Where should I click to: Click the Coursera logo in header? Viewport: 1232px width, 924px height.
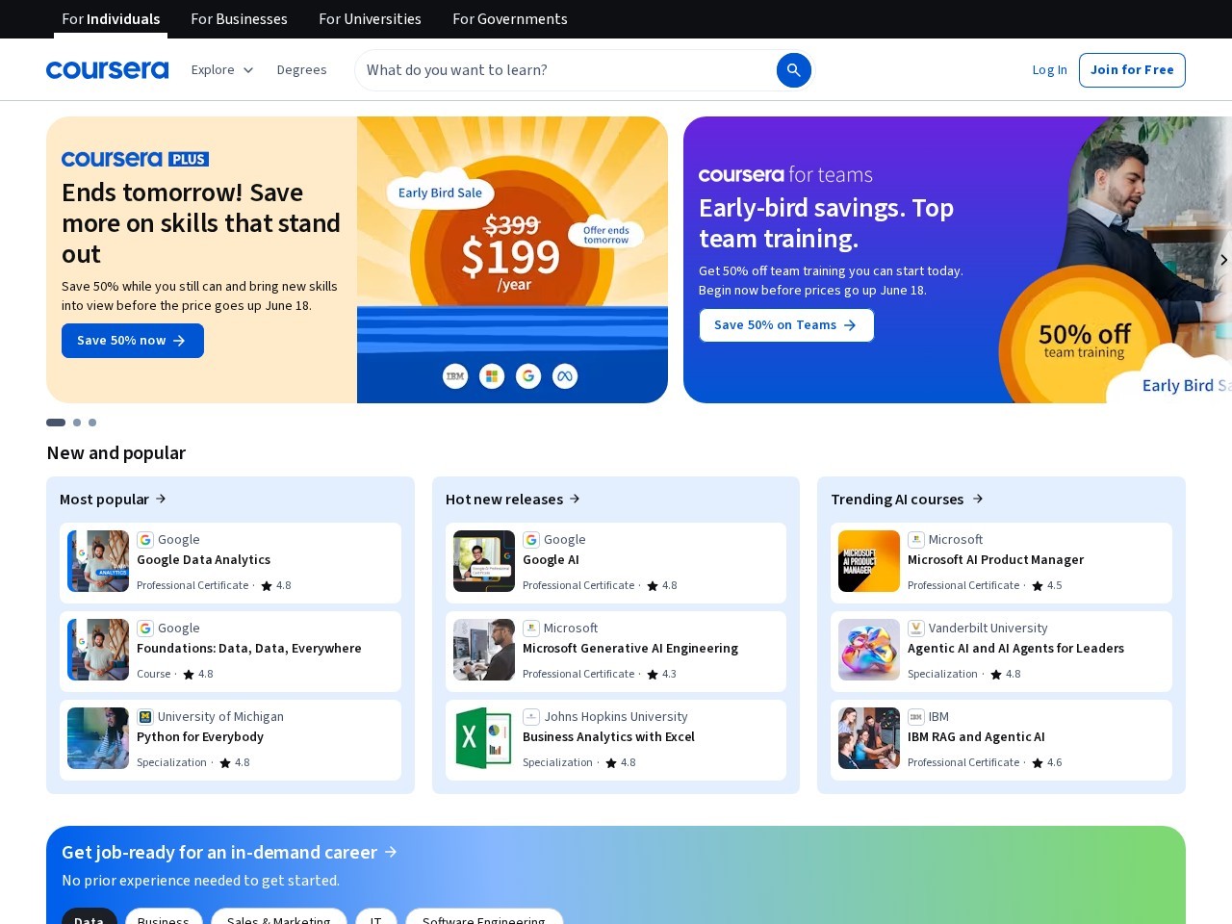[x=107, y=70]
